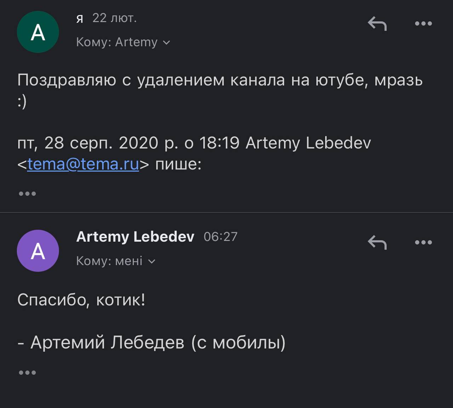Click the reply text Спасибо, котик!
Image resolution: width=453 pixels, height=408 pixels.
click(x=81, y=300)
